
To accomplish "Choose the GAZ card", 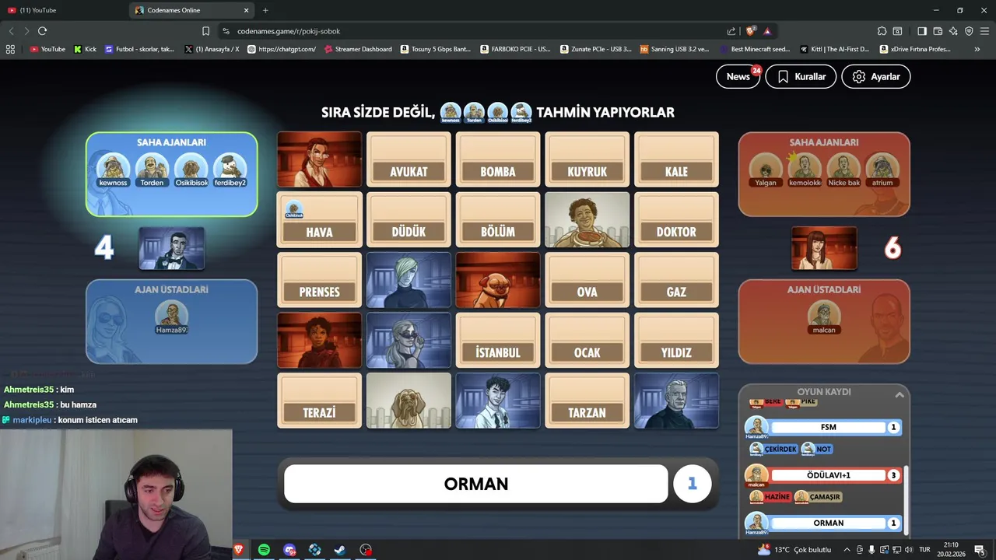I will [x=676, y=280].
